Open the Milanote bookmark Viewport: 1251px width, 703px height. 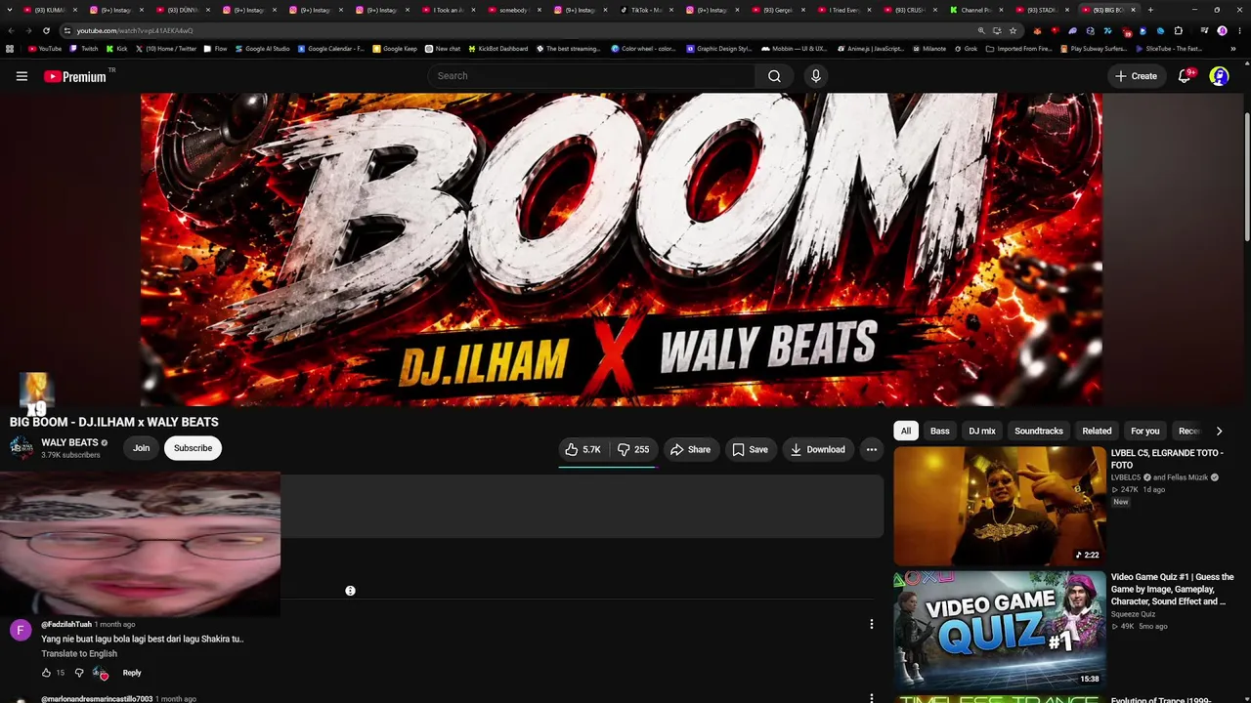tap(929, 49)
